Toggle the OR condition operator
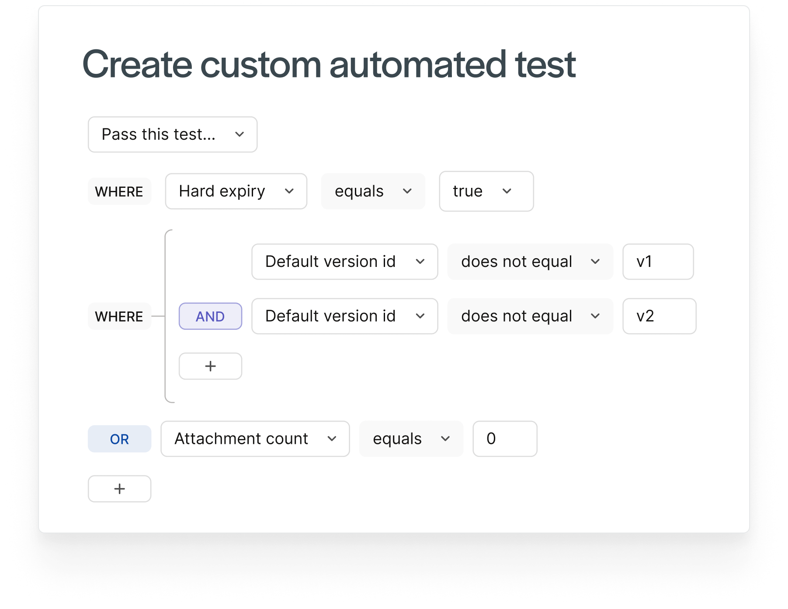 pyautogui.click(x=119, y=439)
